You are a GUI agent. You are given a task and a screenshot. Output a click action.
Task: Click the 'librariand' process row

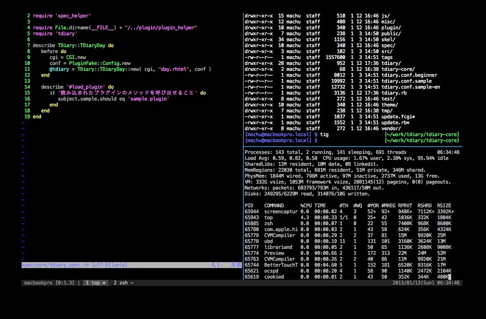(348, 247)
